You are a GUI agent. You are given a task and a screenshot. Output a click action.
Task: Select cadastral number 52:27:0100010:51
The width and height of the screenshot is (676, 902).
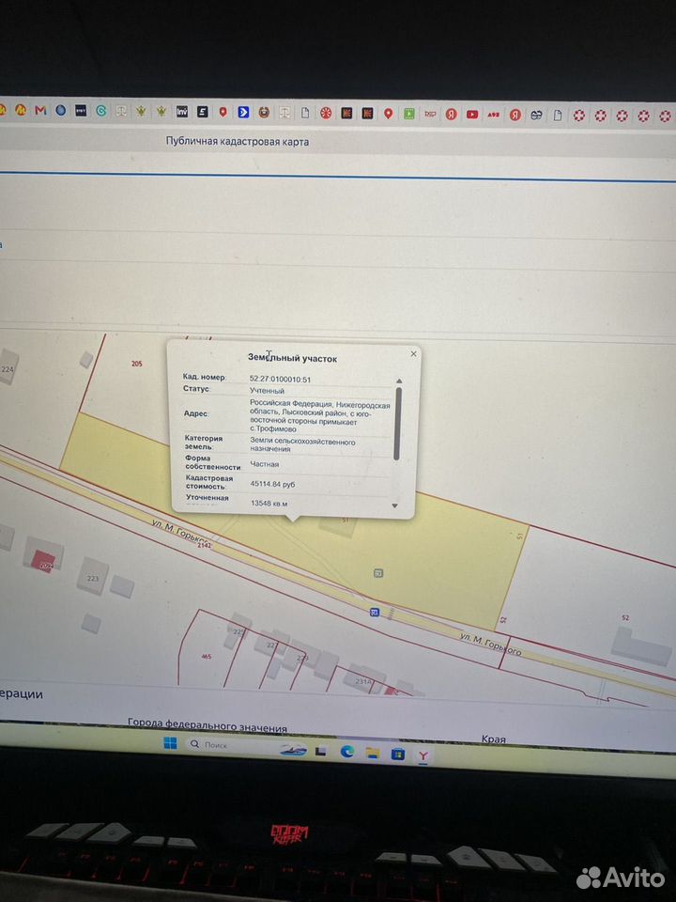(x=281, y=379)
